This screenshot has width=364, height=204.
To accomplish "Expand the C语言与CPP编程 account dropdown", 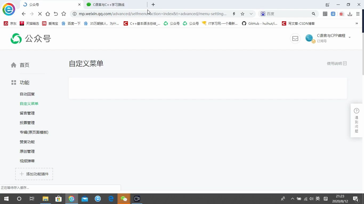I will tap(350, 37).
